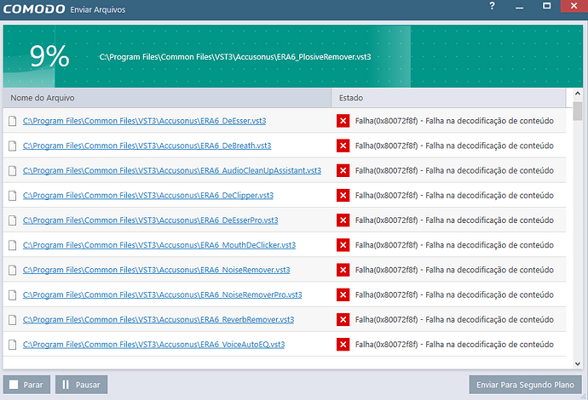Screen dimensions: 588x400
Task: Open the ERA6_DeEsserPro.vst3 file link
Action: pos(150,220)
